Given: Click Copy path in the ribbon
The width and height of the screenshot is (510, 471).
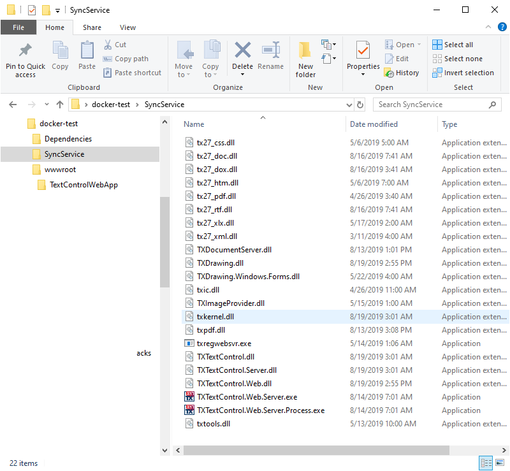Looking at the screenshot, I should coord(126,59).
